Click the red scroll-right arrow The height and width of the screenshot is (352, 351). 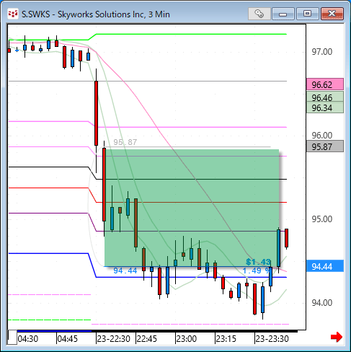337,337
